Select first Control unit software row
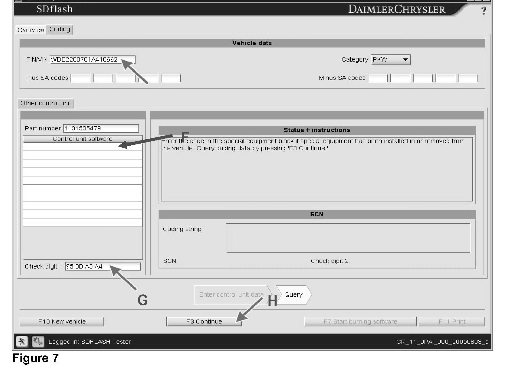Viewport: 508px width, 371px height. point(83,147)
